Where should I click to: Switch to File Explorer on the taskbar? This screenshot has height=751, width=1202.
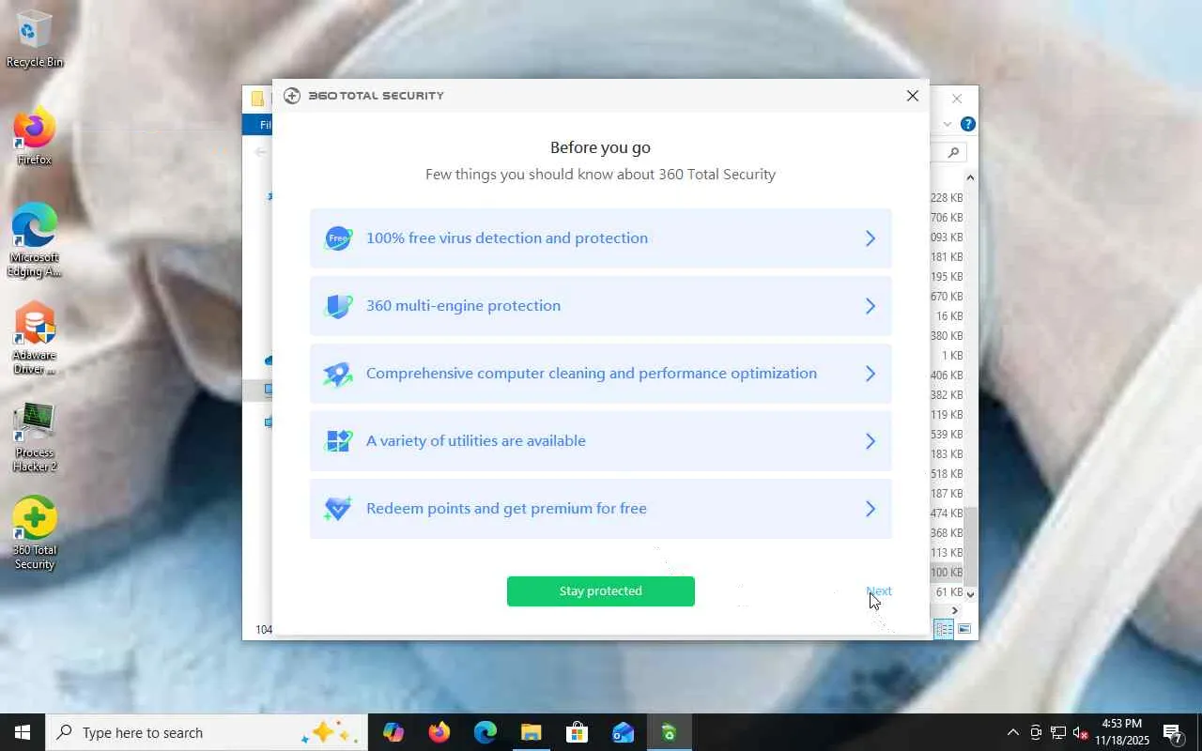tap(532, 732)
